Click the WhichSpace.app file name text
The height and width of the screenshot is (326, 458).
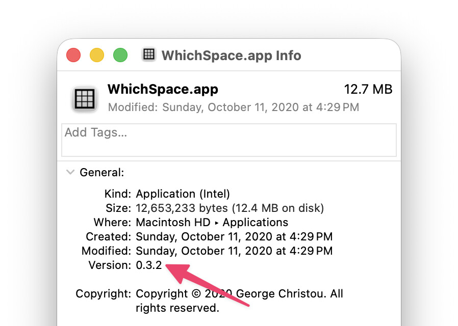(163, 90)
